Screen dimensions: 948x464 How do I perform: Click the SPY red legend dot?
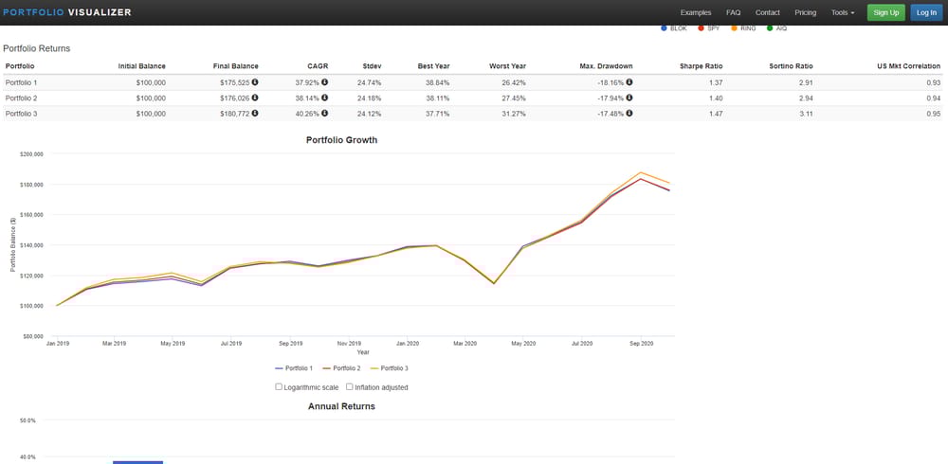click(701, 28)
